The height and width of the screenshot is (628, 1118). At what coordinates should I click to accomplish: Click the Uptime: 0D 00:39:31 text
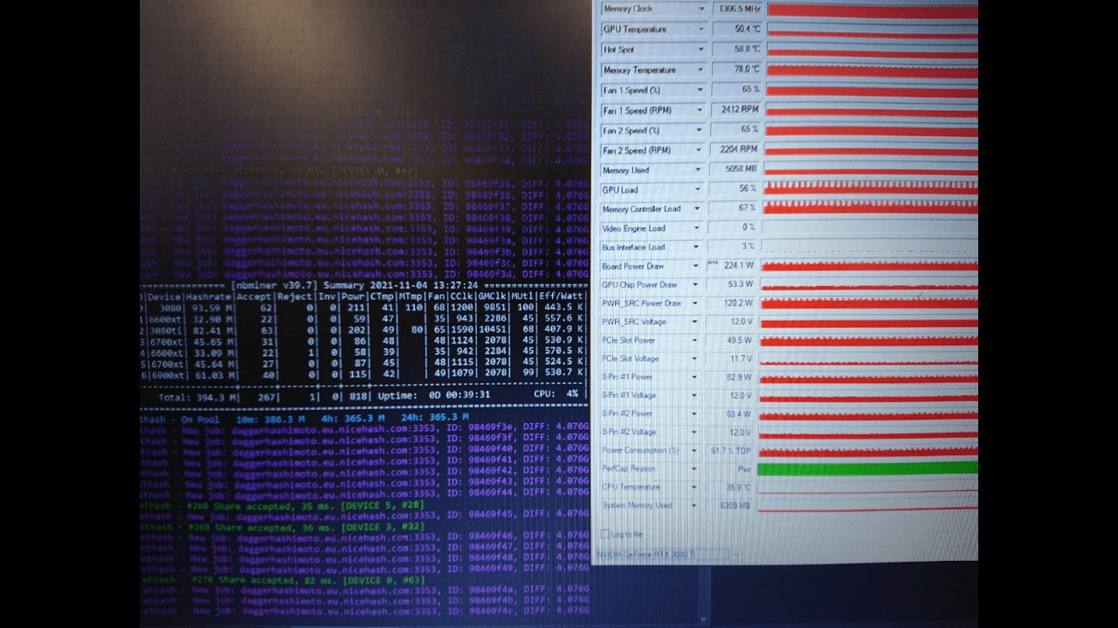click(435, 395)
